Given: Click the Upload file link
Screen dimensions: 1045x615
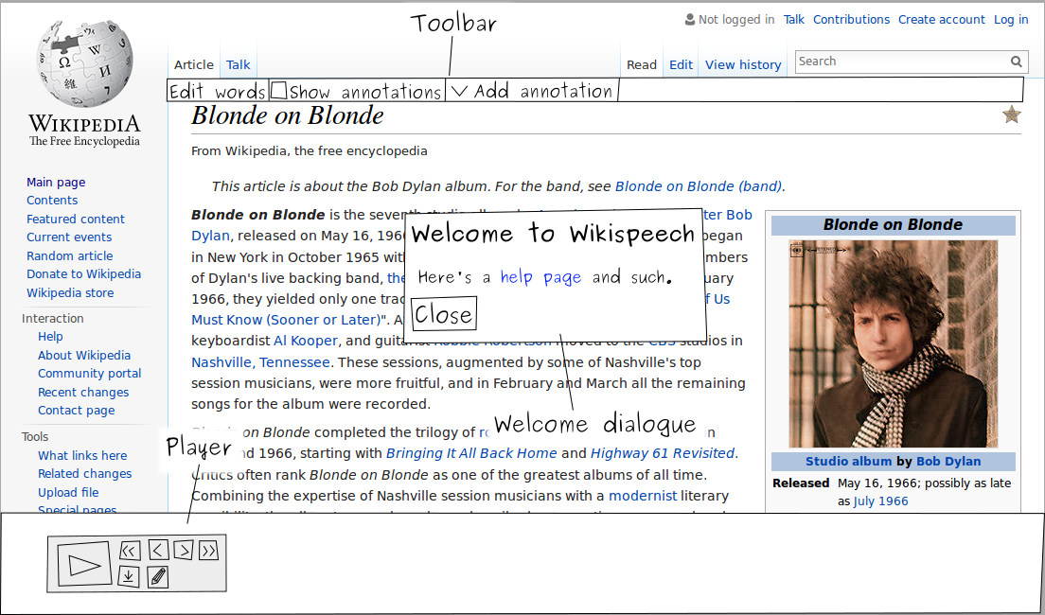Looking at the screenshot, I should [68, 492].
